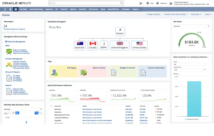Collapse the KPI indicator table triangle
The width and height of the screenshot is (214, 136).
[x=51, y=106]
